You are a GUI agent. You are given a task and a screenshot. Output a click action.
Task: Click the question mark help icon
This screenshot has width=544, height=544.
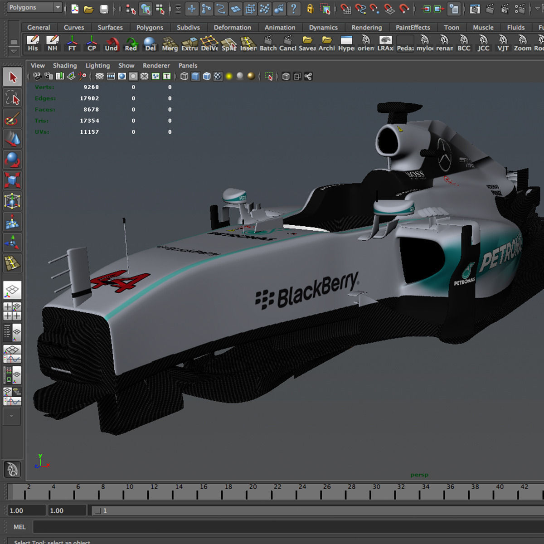coord(294,8)
